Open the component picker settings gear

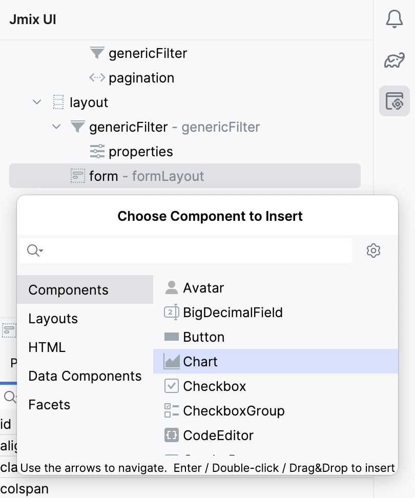coord(374,251)
